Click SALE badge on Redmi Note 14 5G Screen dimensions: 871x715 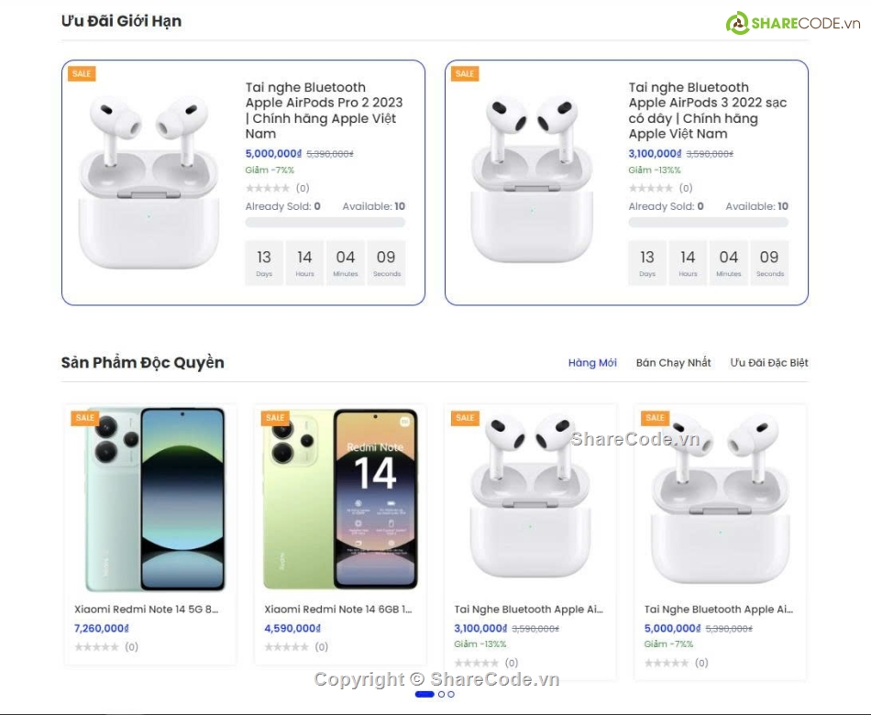(x=84, y=418)
